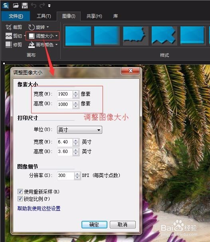The image size is (210, 242).
Task: Switch to the 工具(T) tab
Action: click(44, 16)
